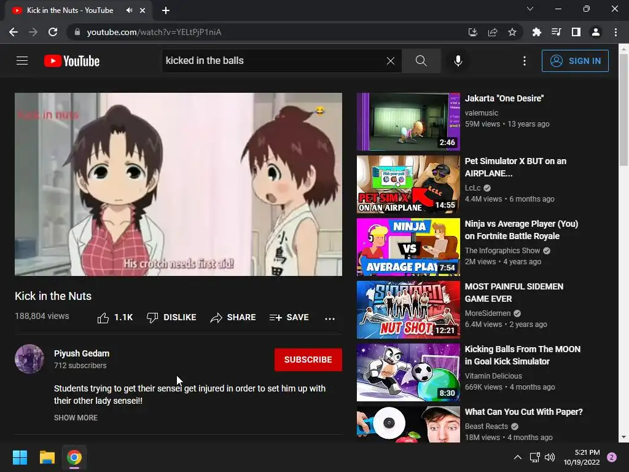Subscribe to Piyush Gedam
This screenshot has height=472, width=629.
pos(308,360)
